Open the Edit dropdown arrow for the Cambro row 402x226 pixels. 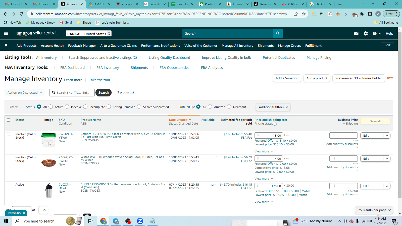pos(387,136)
